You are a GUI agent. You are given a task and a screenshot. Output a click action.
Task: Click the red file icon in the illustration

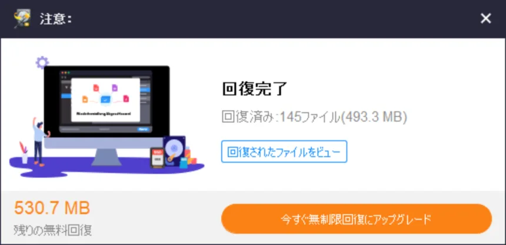pyautogui.click(x=96, y=88)
